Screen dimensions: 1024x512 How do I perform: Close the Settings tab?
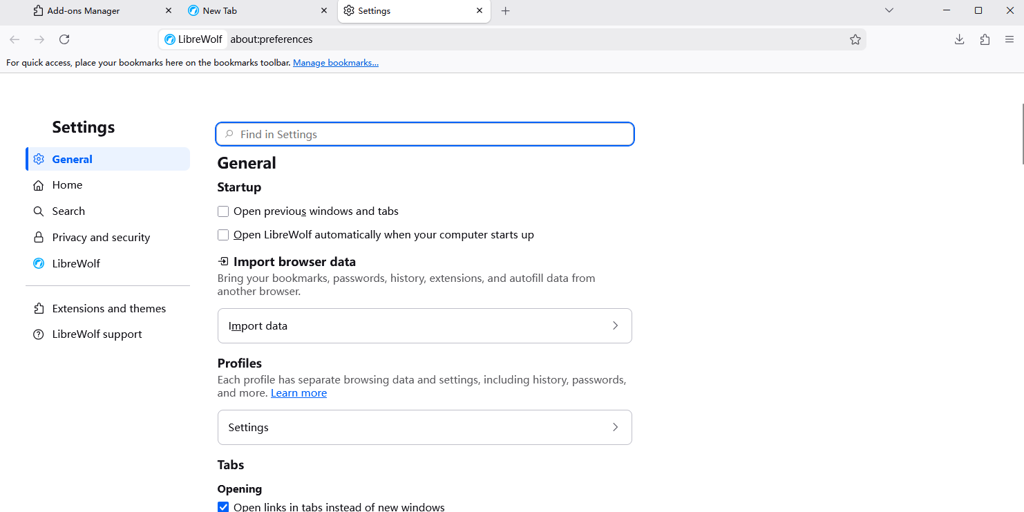pyautogui.click(x=480, y=11)
